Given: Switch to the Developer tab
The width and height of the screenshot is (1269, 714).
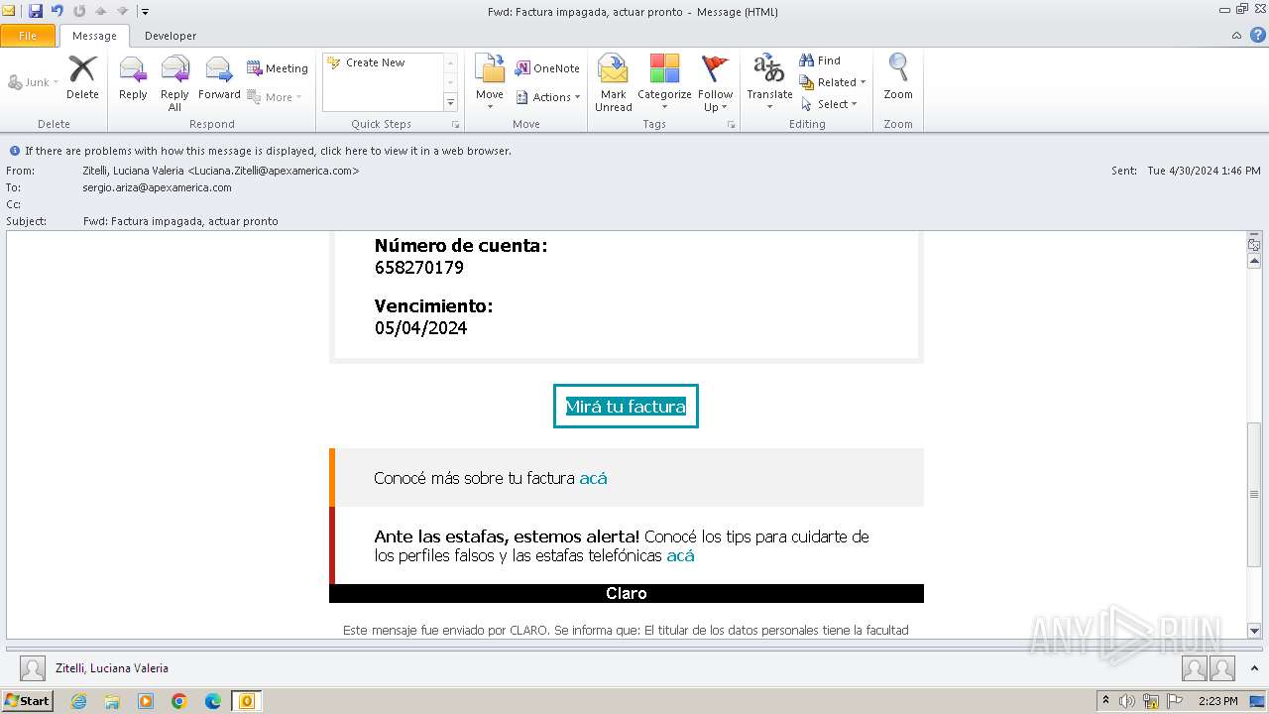Looking at the screenshot, I should tap(171, 36).
